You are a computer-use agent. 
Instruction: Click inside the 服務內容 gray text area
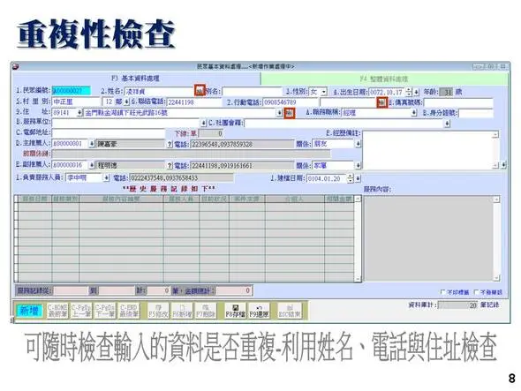428,238
